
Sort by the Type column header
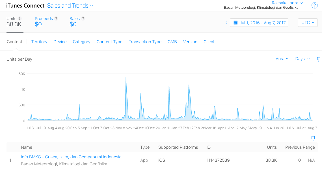point(145,147)
